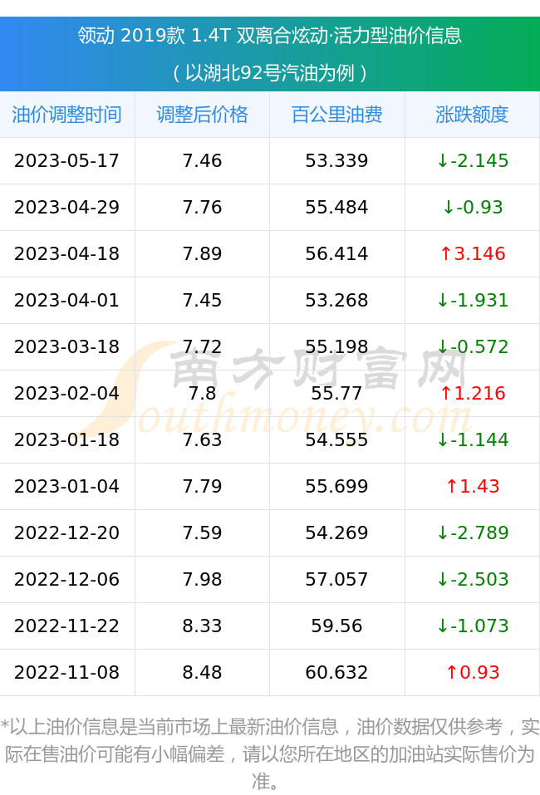
Task: Click the price value 7.72
Action: tap(203, 346)
